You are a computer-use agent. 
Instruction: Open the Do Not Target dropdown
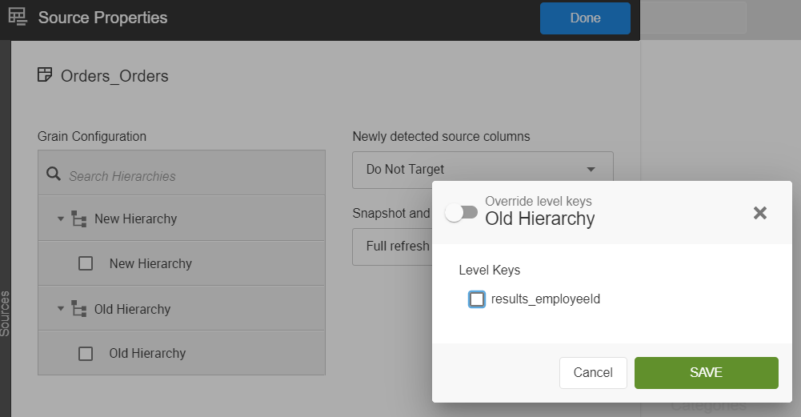483,170
